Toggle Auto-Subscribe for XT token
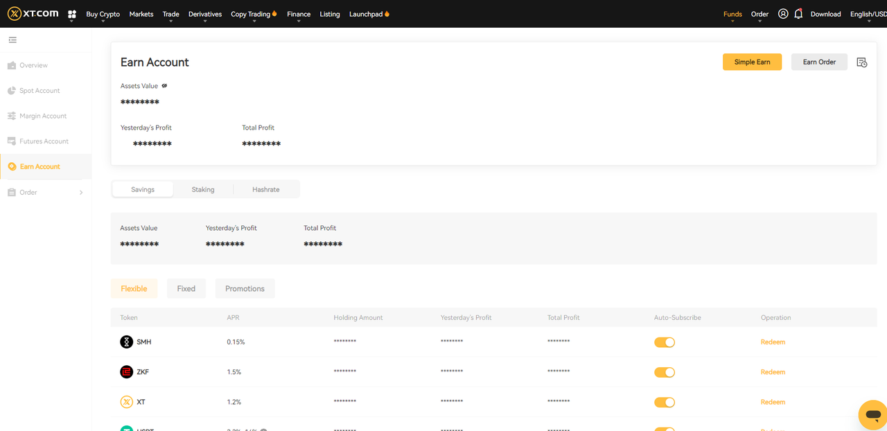This screenshot has height=431, width=887. point(664,402)
